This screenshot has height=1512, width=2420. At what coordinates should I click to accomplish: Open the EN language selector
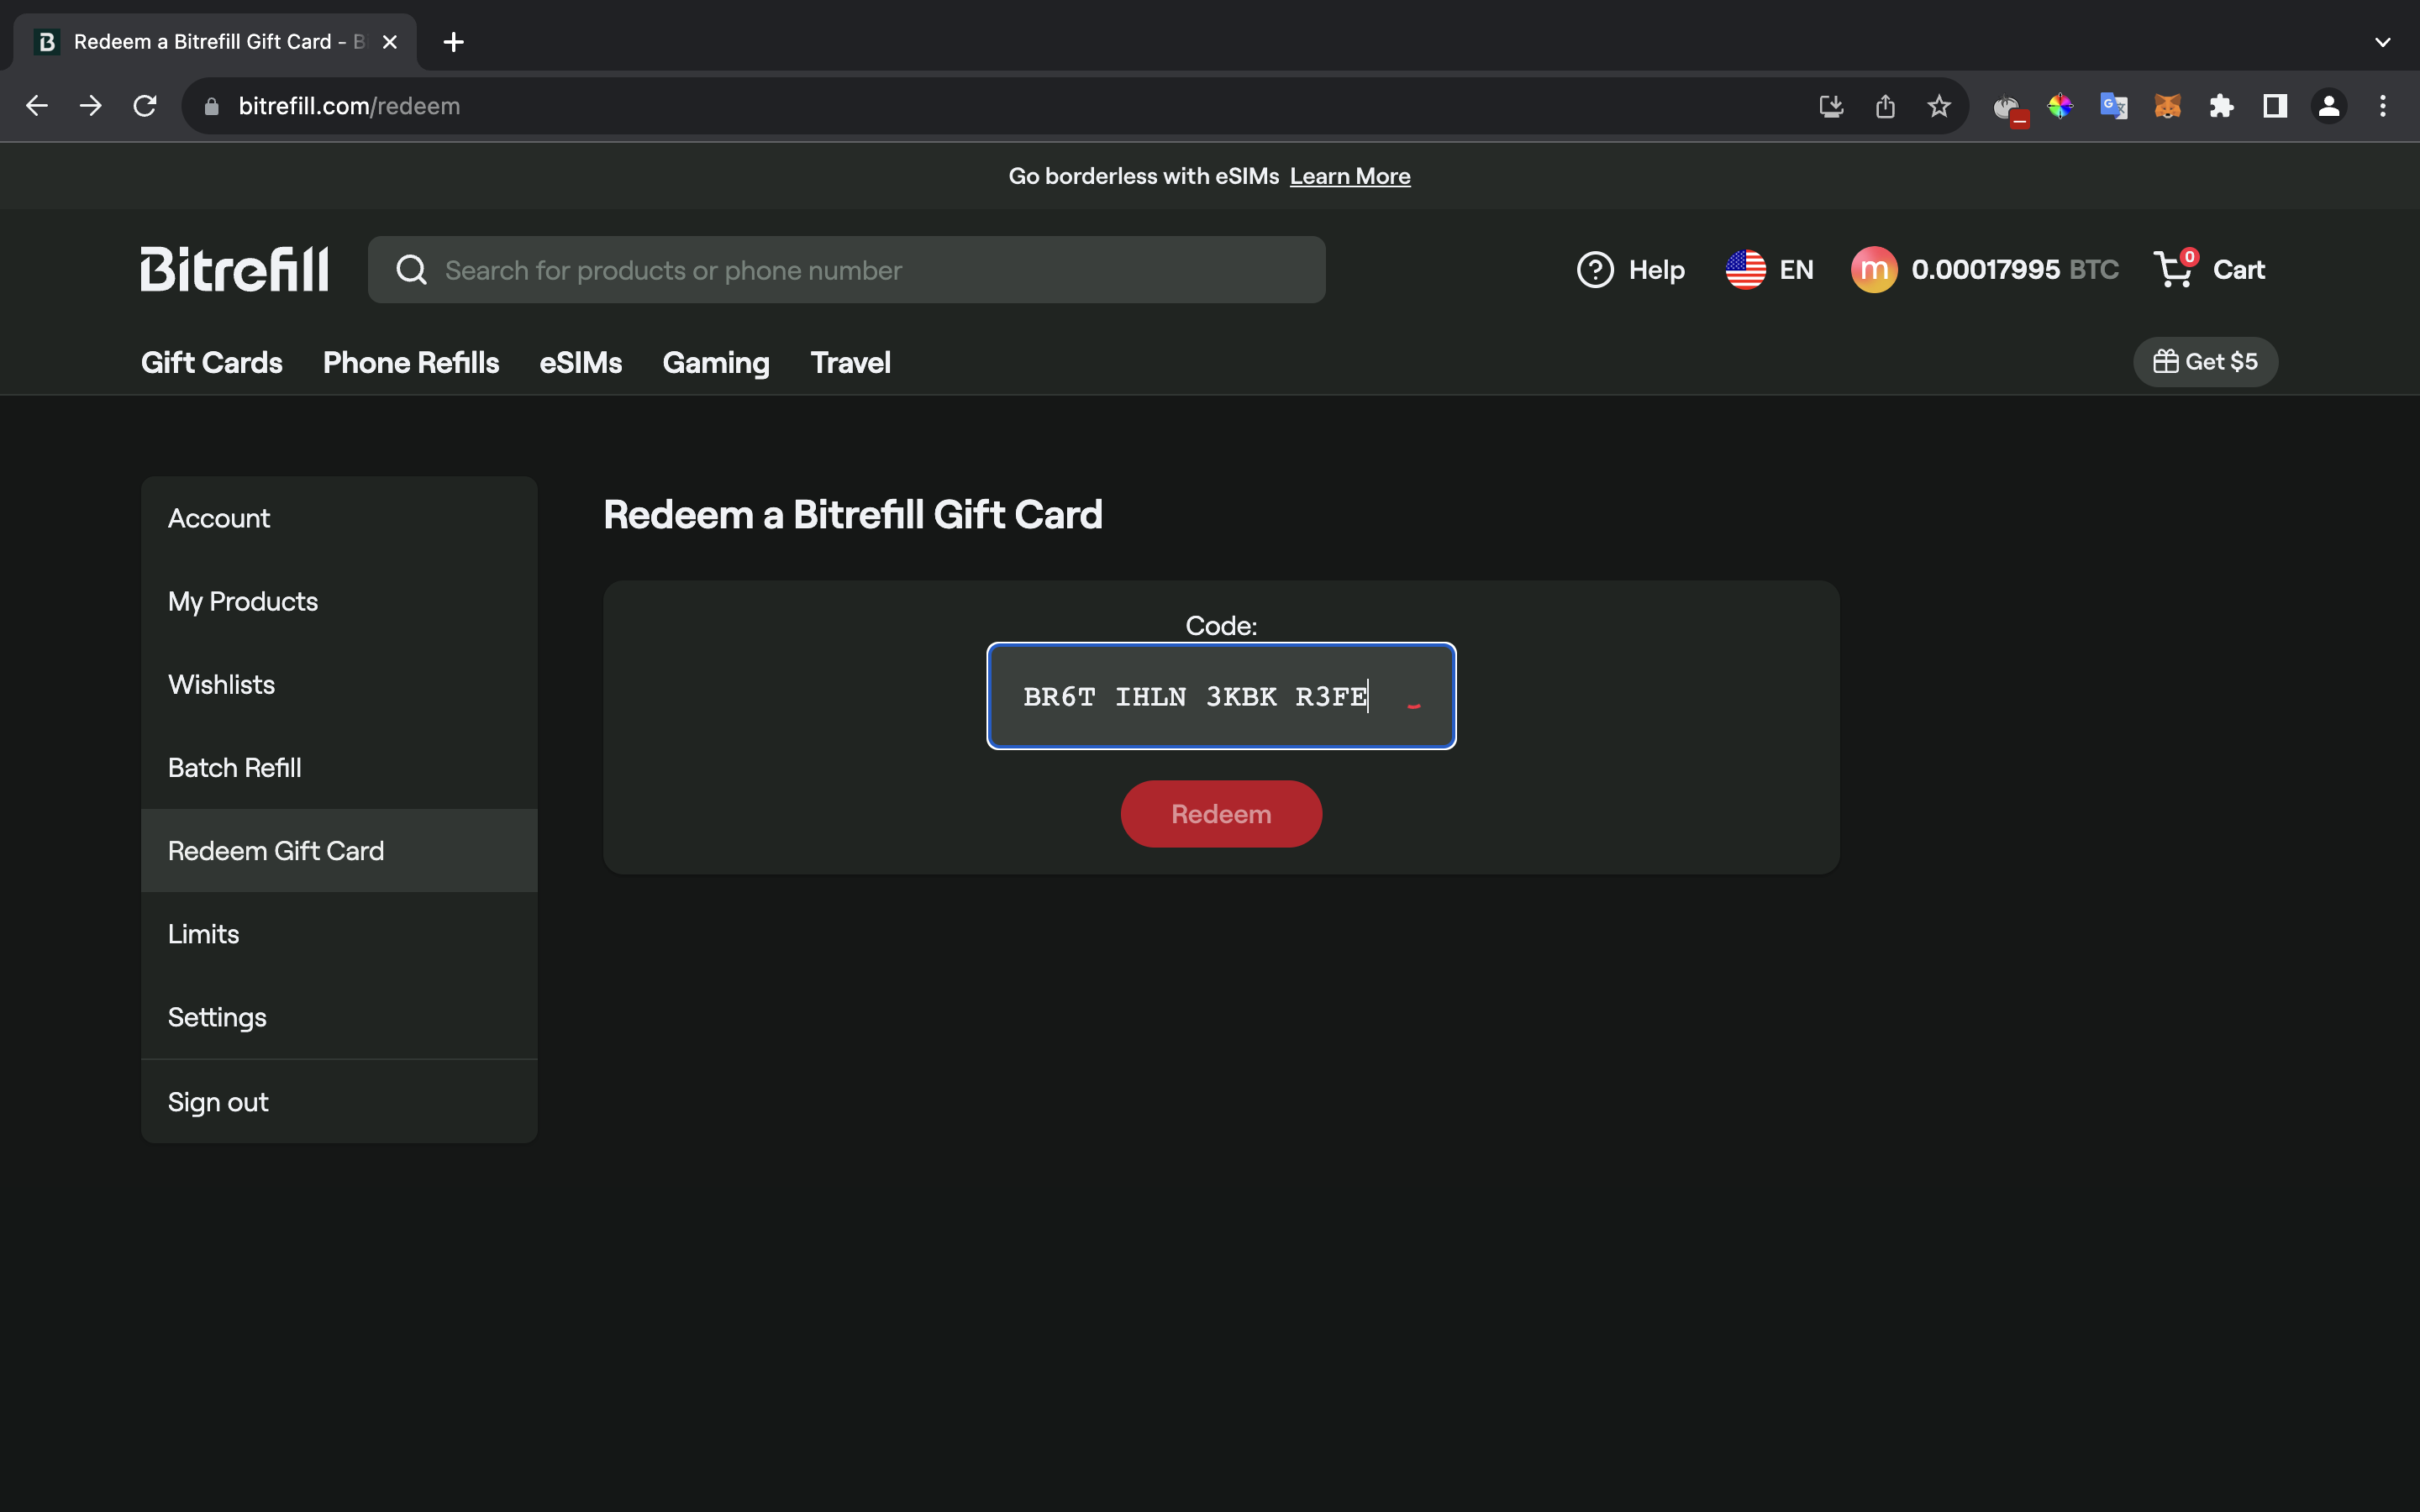(1770, 270)
